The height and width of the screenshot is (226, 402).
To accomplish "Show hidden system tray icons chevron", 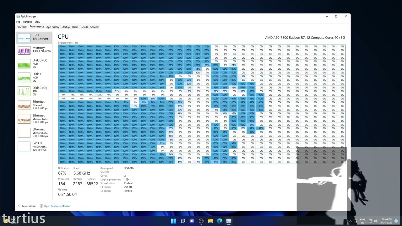I will tap(350, 221).
